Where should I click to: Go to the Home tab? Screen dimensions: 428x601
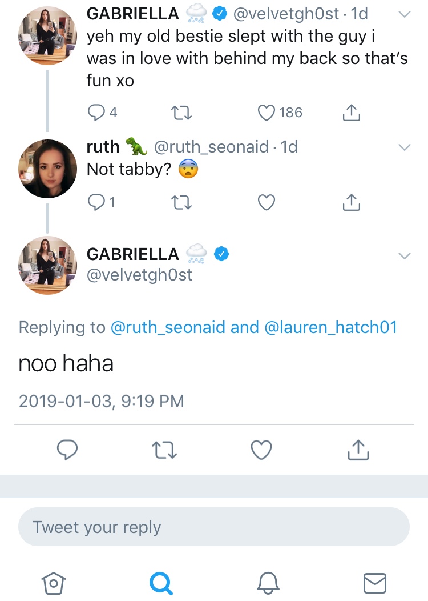[x=54, y=583]
